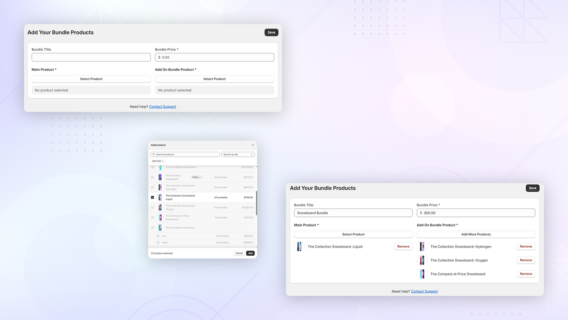
Task: Click the magnifier icon in Search products
Action: (x=154, y=154)
